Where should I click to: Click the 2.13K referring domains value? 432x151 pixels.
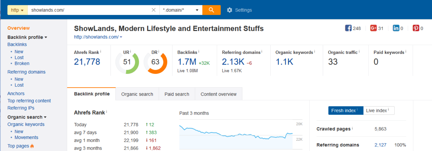233,62
